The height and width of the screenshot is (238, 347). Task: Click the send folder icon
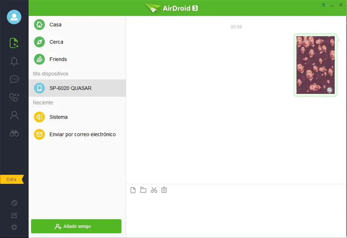click(x=143, y=190)
